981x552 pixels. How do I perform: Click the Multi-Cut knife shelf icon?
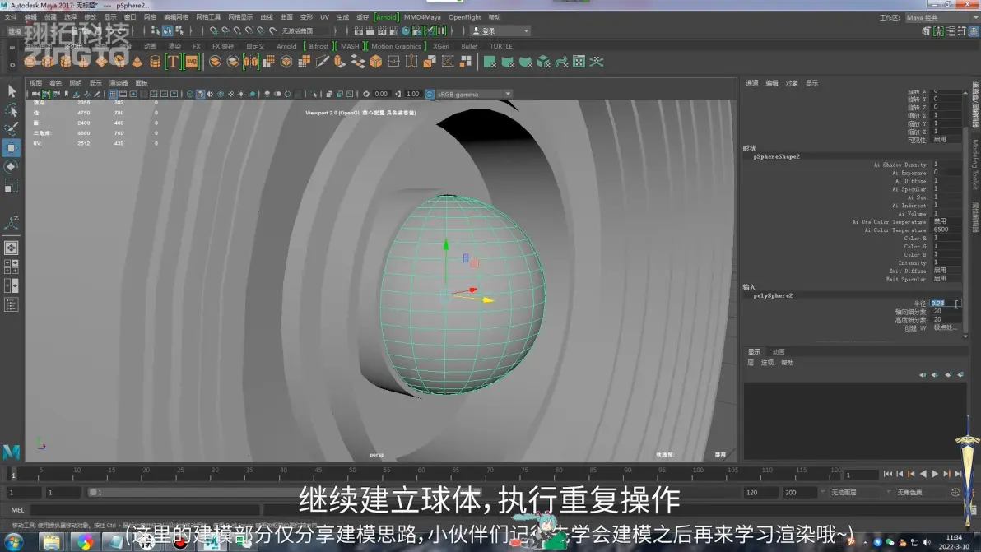[x=323, y=61]
